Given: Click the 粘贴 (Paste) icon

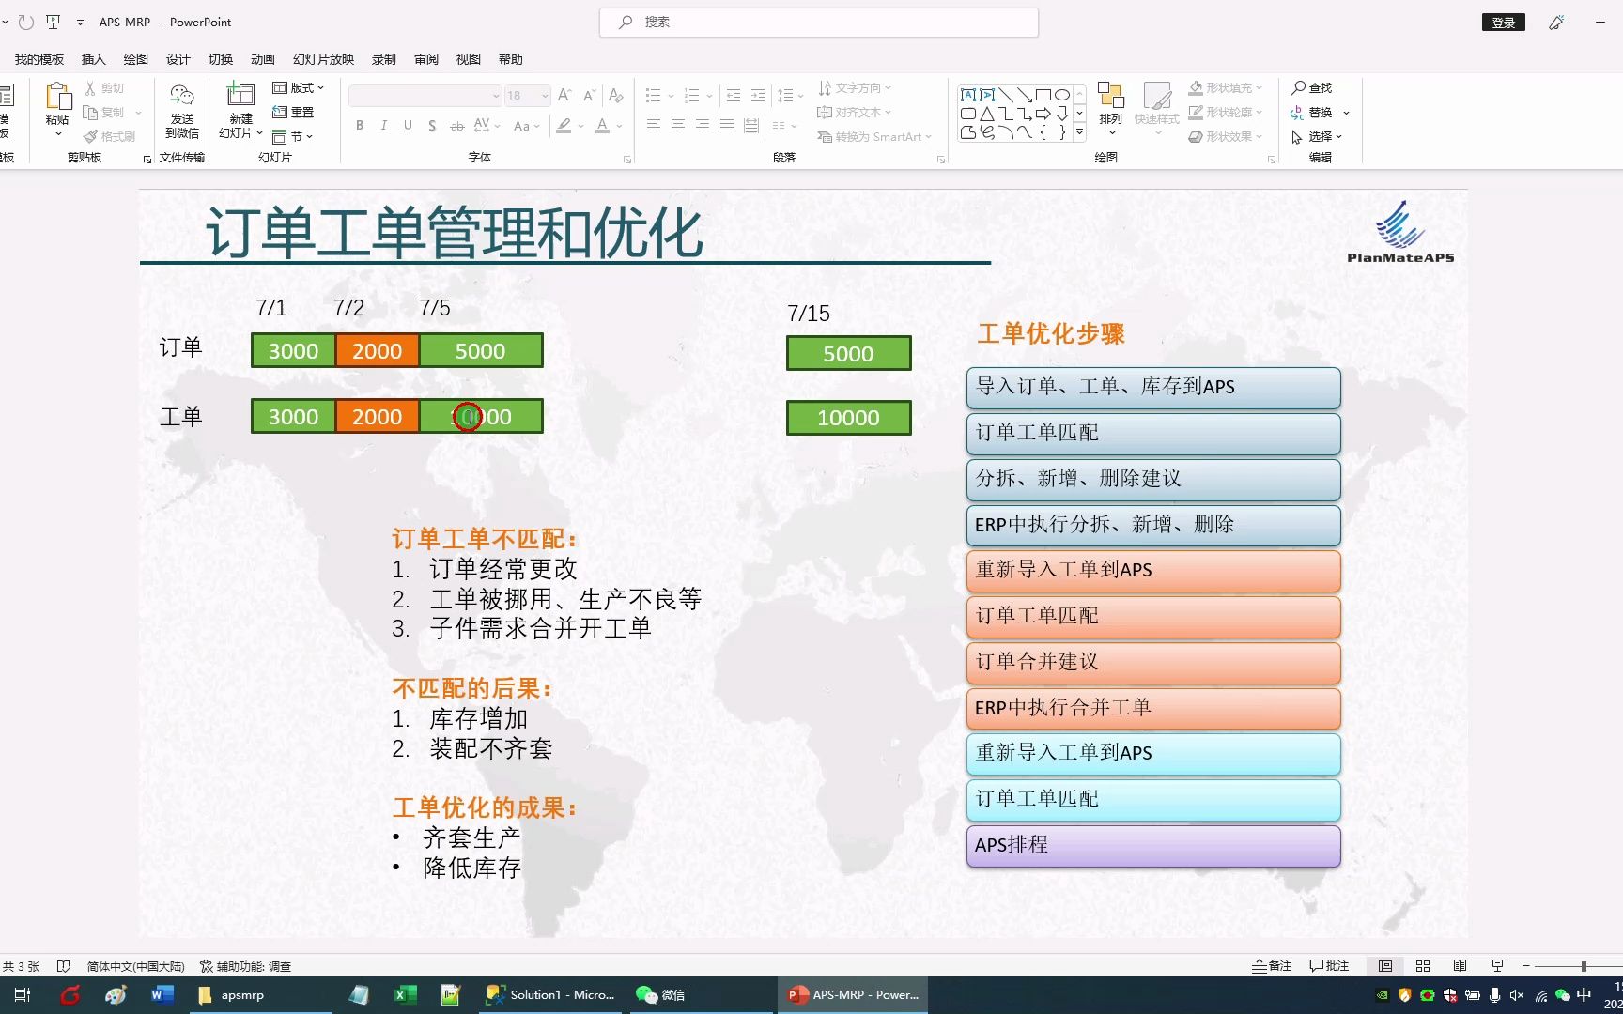Looking at the screenshot, I should (57, 103).
